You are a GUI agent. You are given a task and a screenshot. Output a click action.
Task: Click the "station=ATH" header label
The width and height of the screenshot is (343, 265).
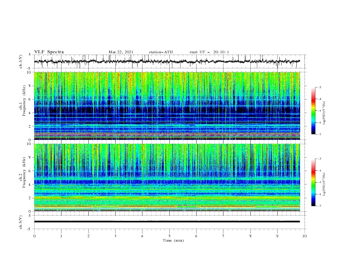pyautogui.click(x=161, y=52)
